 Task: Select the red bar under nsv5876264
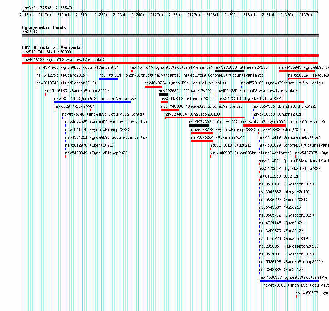tap(202, 141)
